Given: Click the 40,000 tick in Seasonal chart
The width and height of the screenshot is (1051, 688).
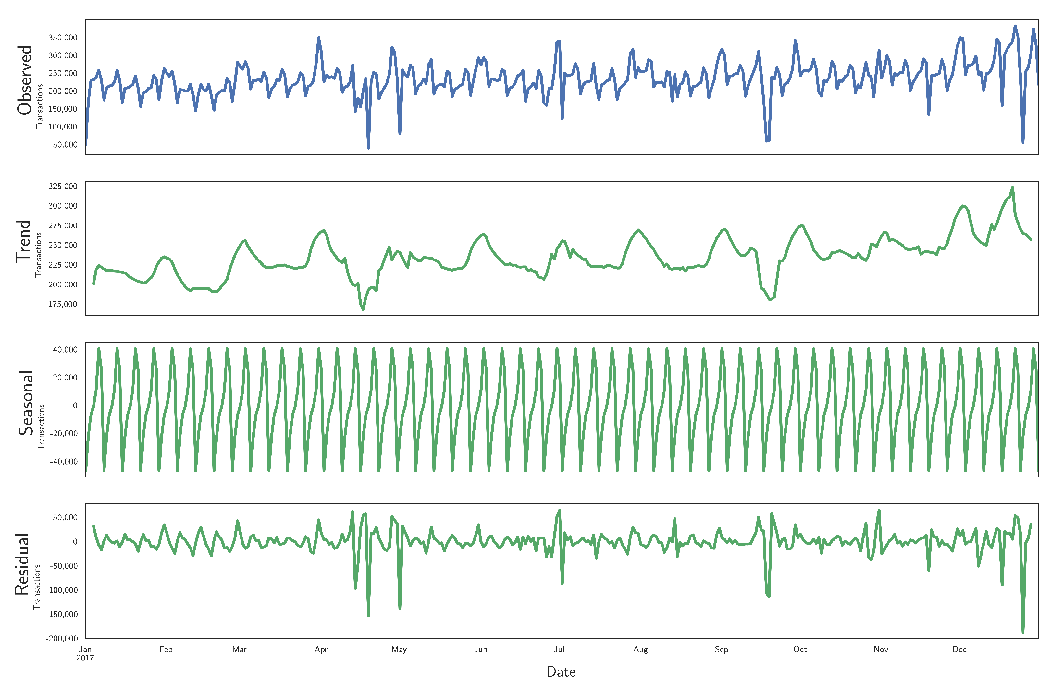Looking at the screenshot, I should [x=65, y=350].
